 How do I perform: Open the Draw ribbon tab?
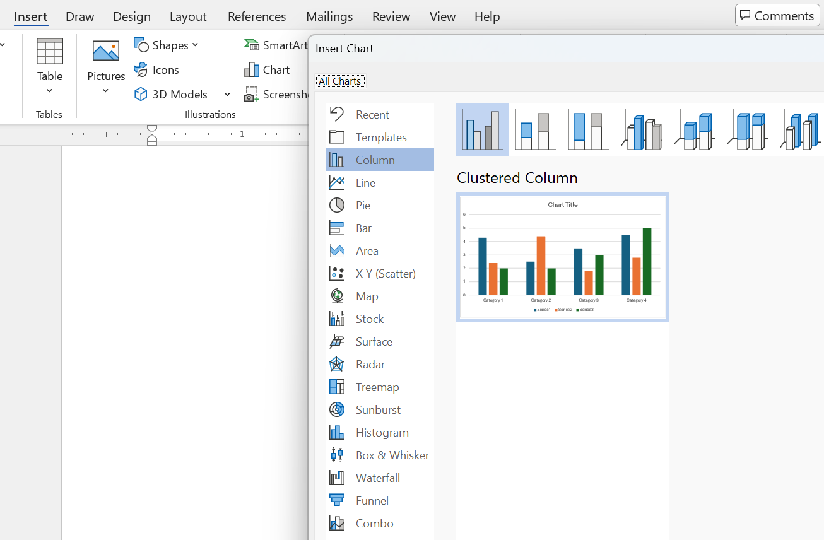point(80,16)
